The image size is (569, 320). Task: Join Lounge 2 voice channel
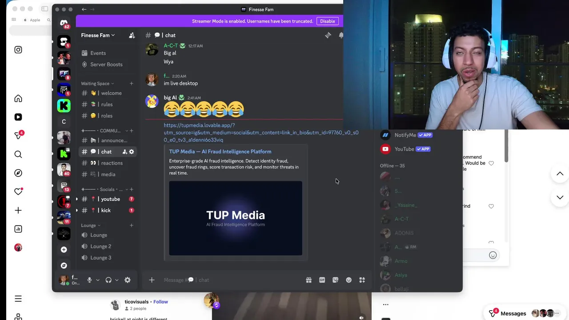click(x=107, y=246)
